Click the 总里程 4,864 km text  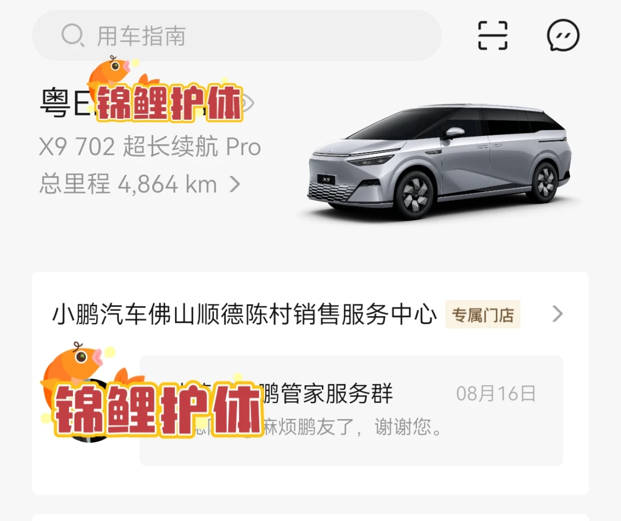(x=128, y=184)
